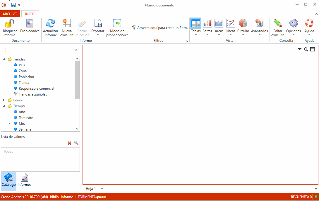Viewport: 319px width, 201px height.
Task: Clear the value list with red X
Action: tap(69, 143)
